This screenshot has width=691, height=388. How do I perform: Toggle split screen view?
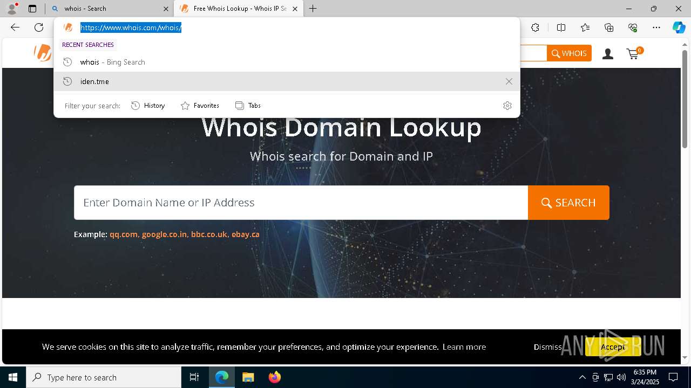point(561,27)
